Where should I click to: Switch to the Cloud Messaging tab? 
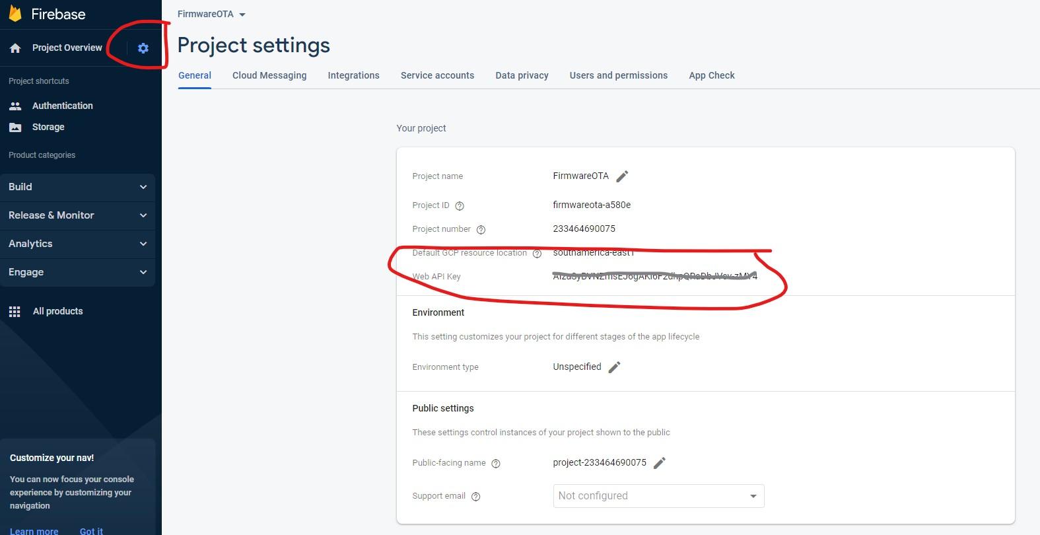pos(269,75)
